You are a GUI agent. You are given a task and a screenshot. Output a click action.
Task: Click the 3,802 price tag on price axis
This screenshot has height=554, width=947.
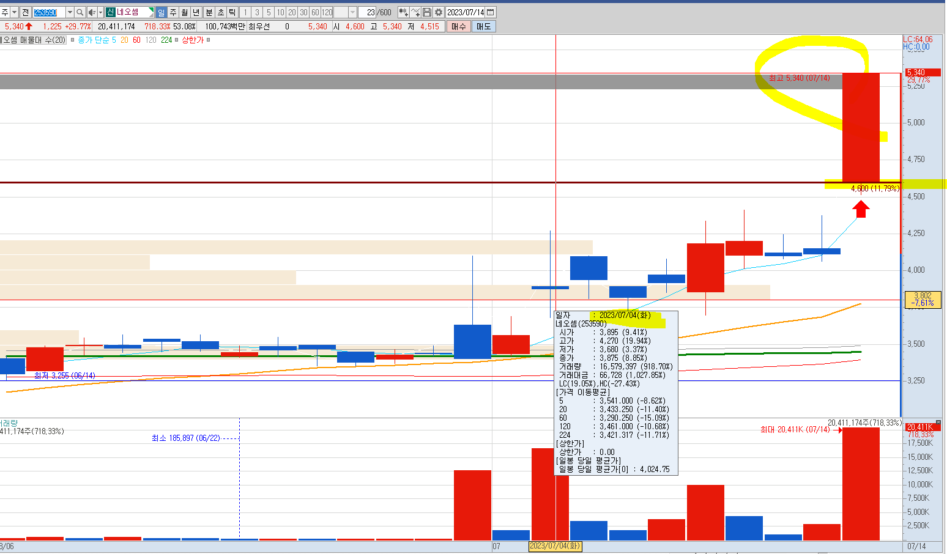pos(923,299)
